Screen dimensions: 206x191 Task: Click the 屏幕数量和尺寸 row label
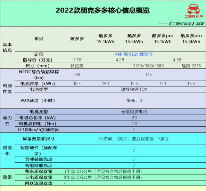coord(39,139)
